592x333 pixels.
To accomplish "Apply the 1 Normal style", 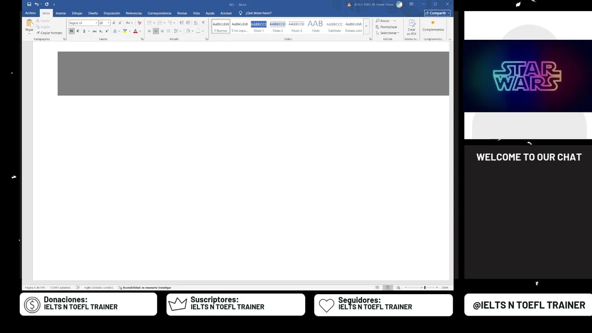I will pos(221,26).
